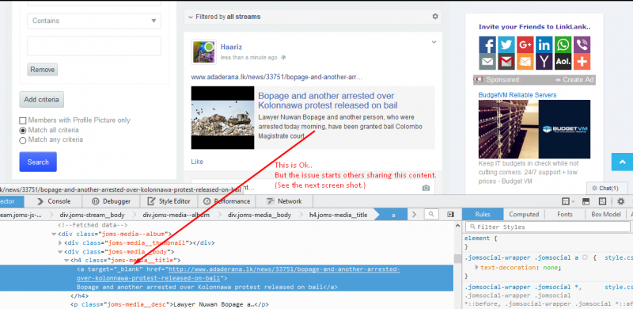The width and height of the screenshot is (633, 309).
Task: Click the blue Search button
Action: (38, 162)
